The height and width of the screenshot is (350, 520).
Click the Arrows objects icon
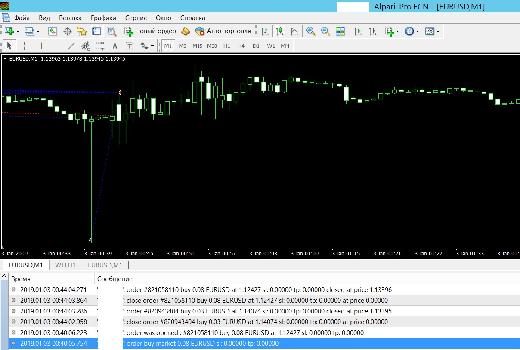[x=144, y=46]
